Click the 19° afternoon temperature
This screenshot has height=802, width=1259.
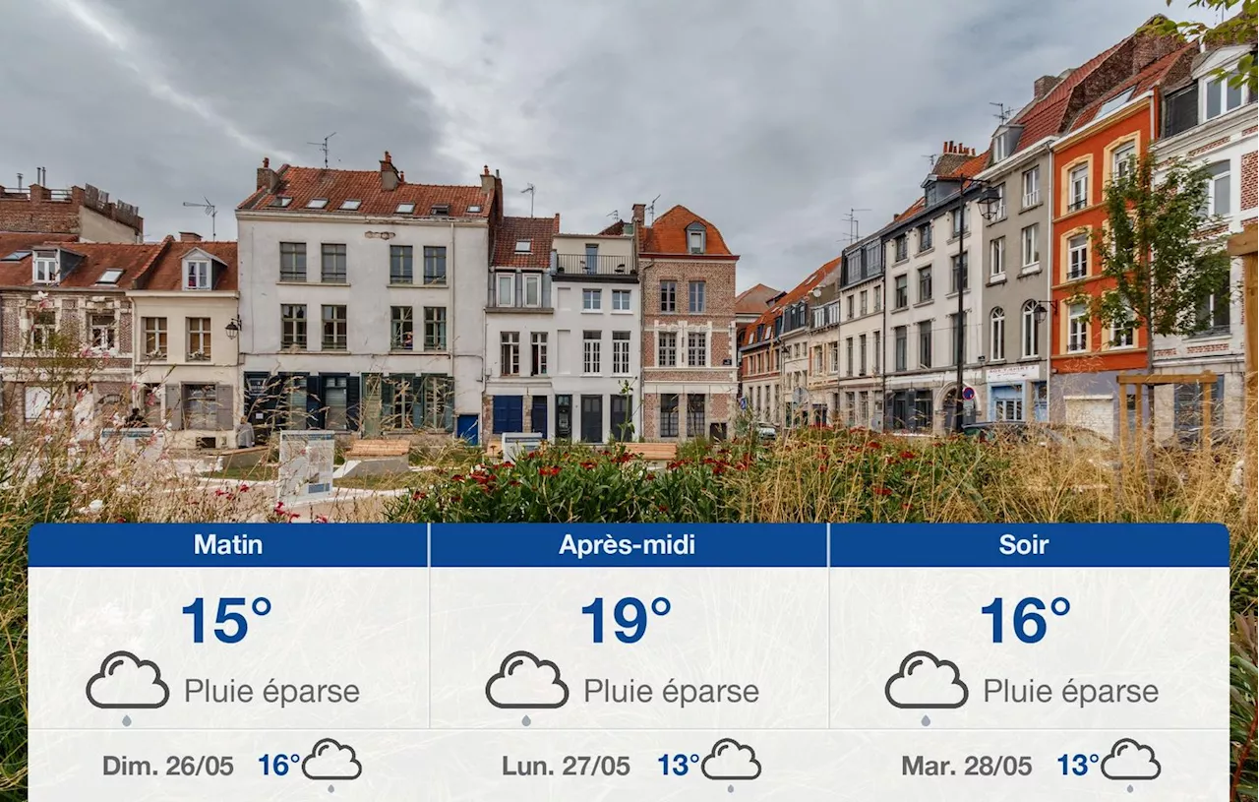coord(626,621)
